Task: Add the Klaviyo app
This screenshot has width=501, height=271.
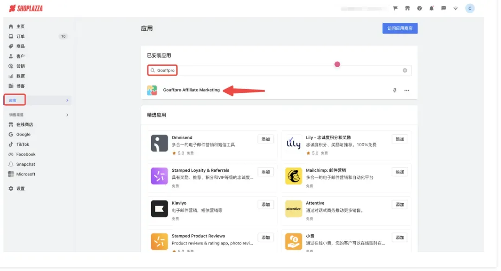Action: click(265, 205)
